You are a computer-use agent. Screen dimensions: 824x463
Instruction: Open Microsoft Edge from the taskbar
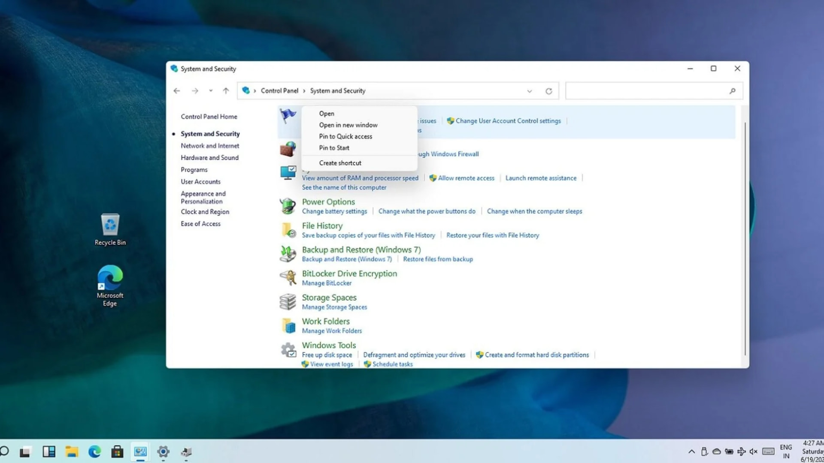(x=94, y=451)
